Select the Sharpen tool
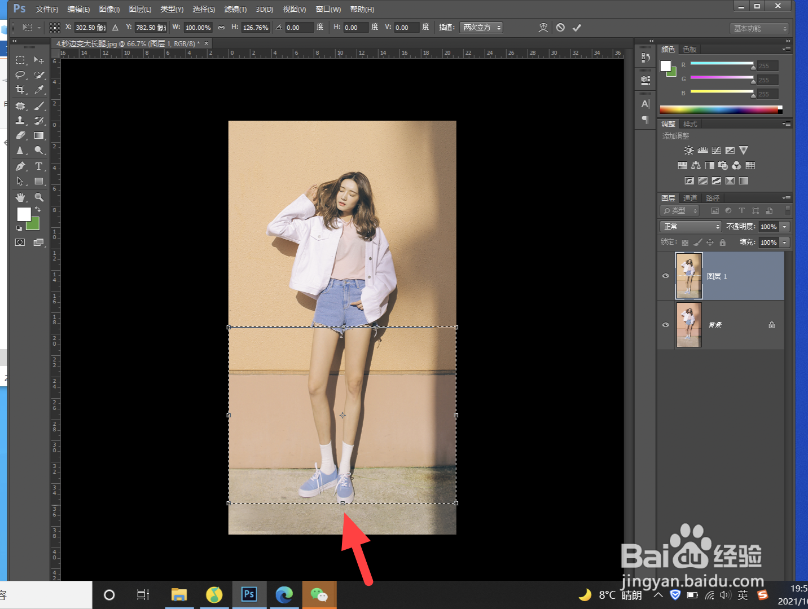The width and height of the screenshot is (808, 609). [x=20, y=150]
